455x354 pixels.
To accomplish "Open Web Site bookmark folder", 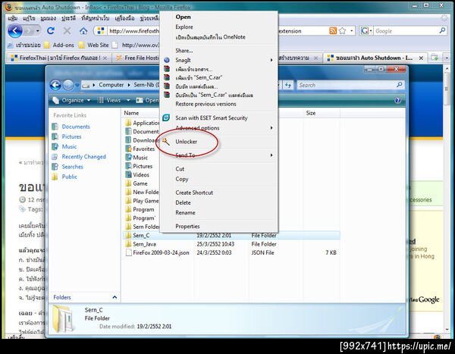I will [x=94, y=45].
